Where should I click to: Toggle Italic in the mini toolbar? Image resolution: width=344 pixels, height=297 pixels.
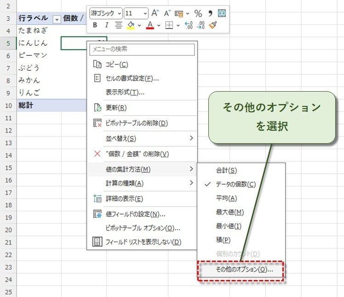107,25
